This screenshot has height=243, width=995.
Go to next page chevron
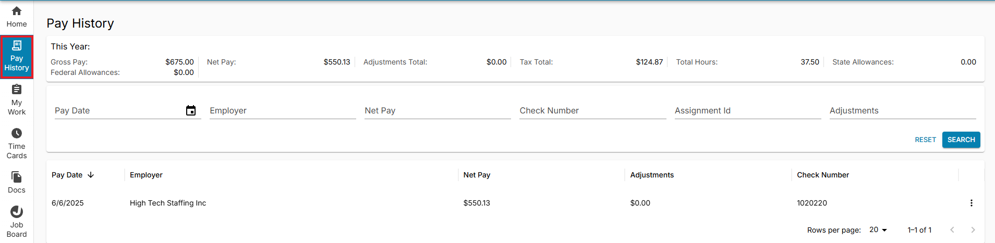pyautogui.click(x=973, y=229)
